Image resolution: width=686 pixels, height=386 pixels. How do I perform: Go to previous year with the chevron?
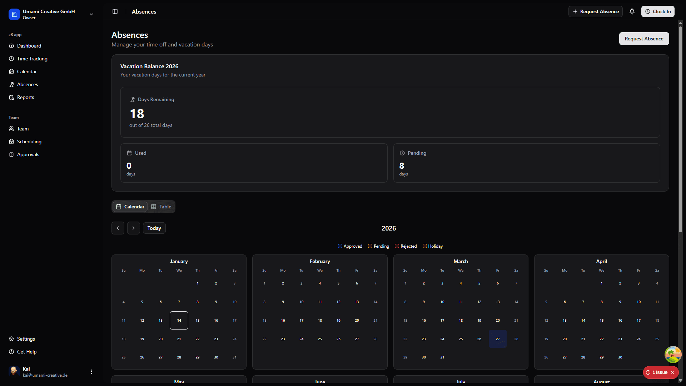(118, 228)
